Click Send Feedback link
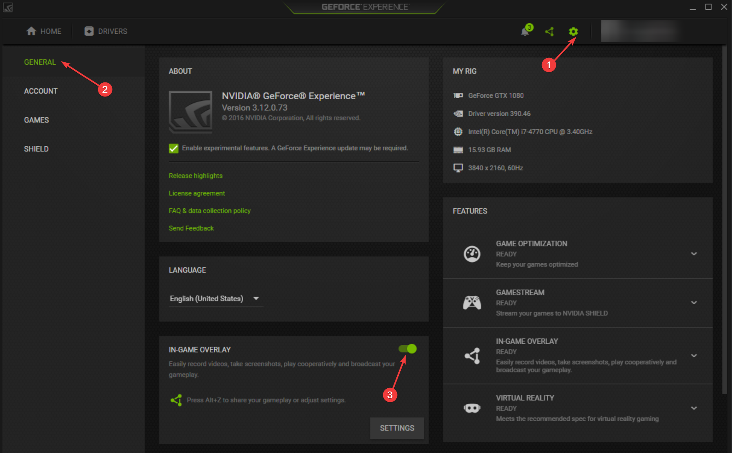The height and width of the screenshot is (453, 732). (x=191, y=228)
